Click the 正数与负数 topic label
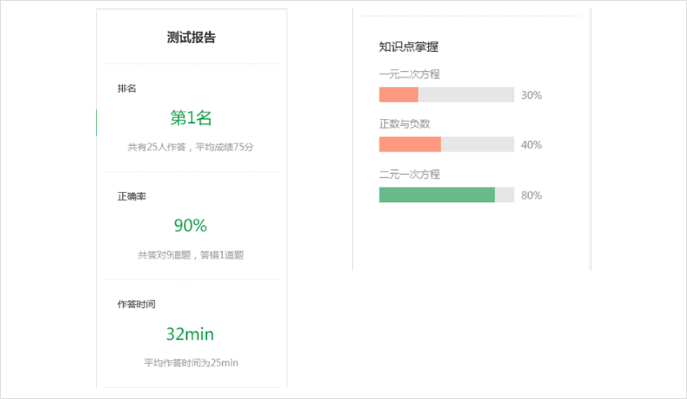Image resolution: width=687 pixels, height=399 pixels. click(x=404, y=124)
